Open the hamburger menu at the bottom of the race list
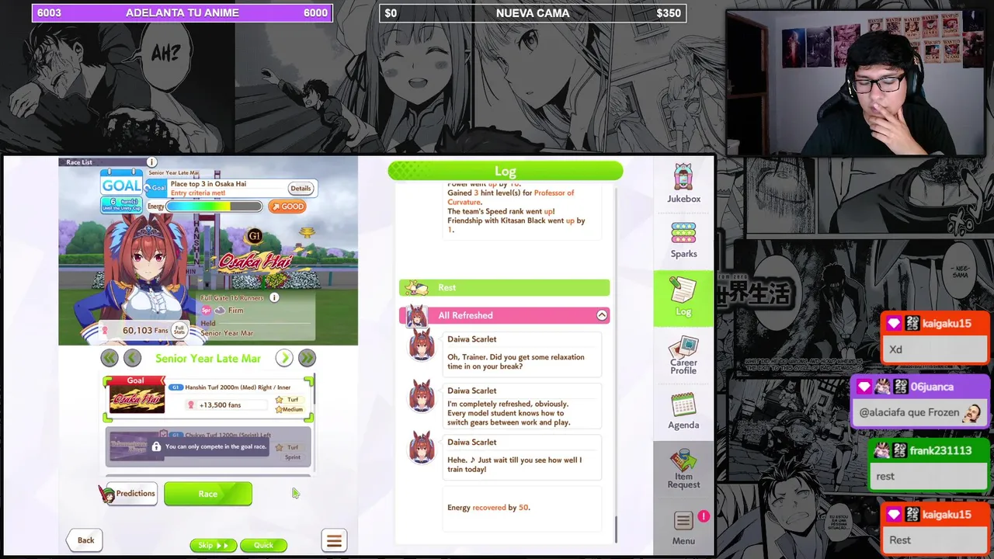The width and height of the screenshot is (994, 559). [x=334, y=540]
